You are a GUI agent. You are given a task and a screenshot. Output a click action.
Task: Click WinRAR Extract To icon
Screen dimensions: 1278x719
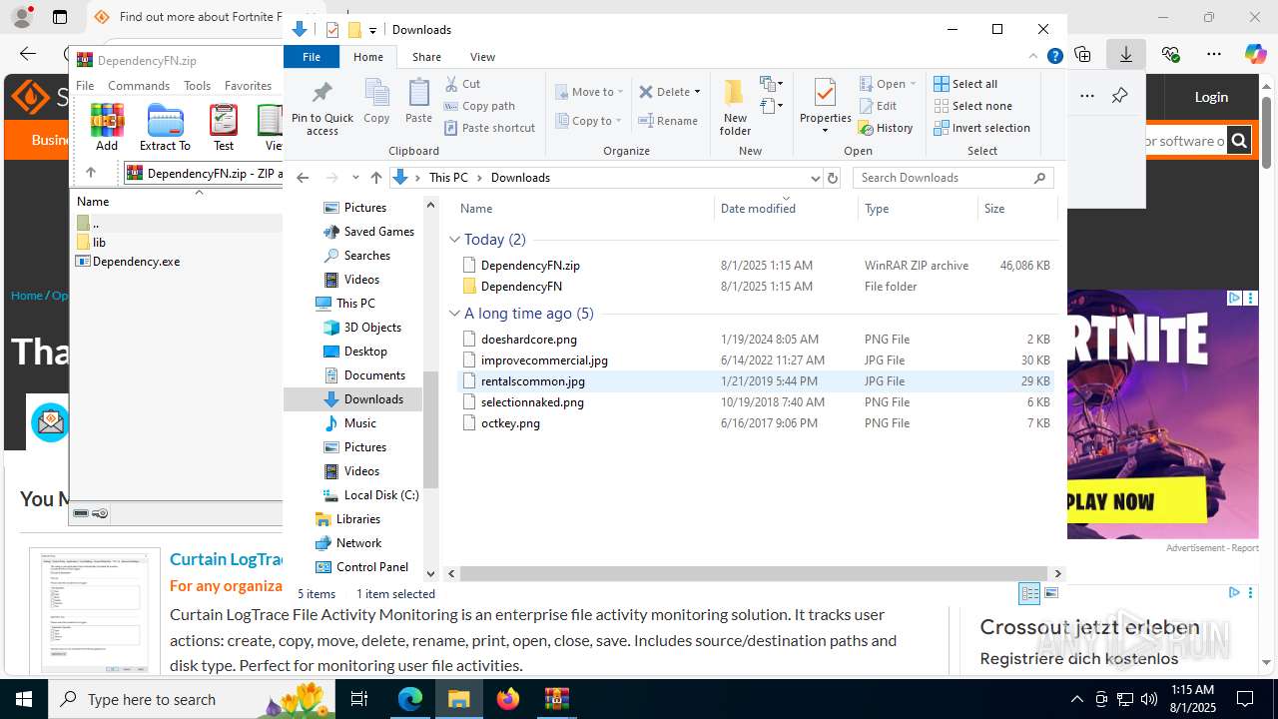(x=165, y=127)
